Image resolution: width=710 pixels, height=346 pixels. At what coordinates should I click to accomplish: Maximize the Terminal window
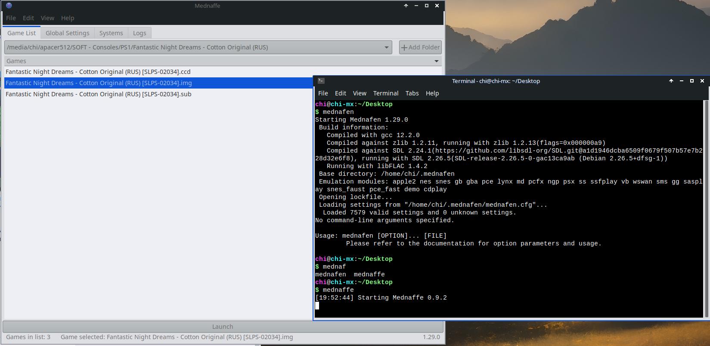pyautogui.click(x=691, y=81)
